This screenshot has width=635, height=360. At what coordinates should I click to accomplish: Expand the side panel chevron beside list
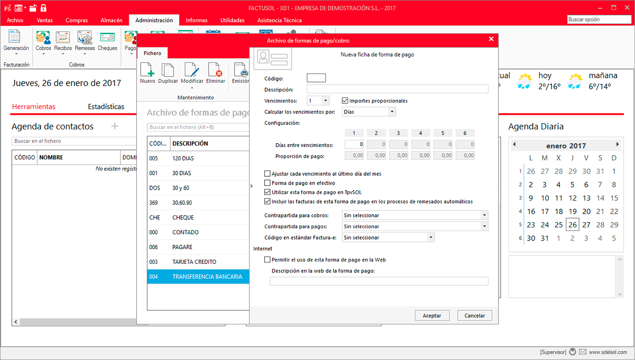coord(252,187)
